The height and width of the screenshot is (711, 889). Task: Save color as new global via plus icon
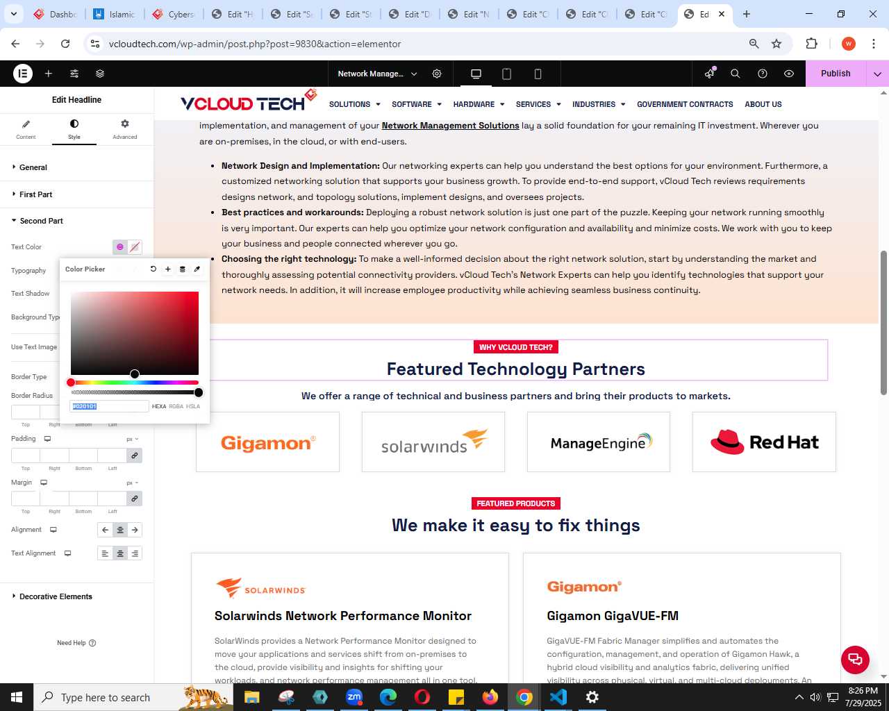pos(168,269)
